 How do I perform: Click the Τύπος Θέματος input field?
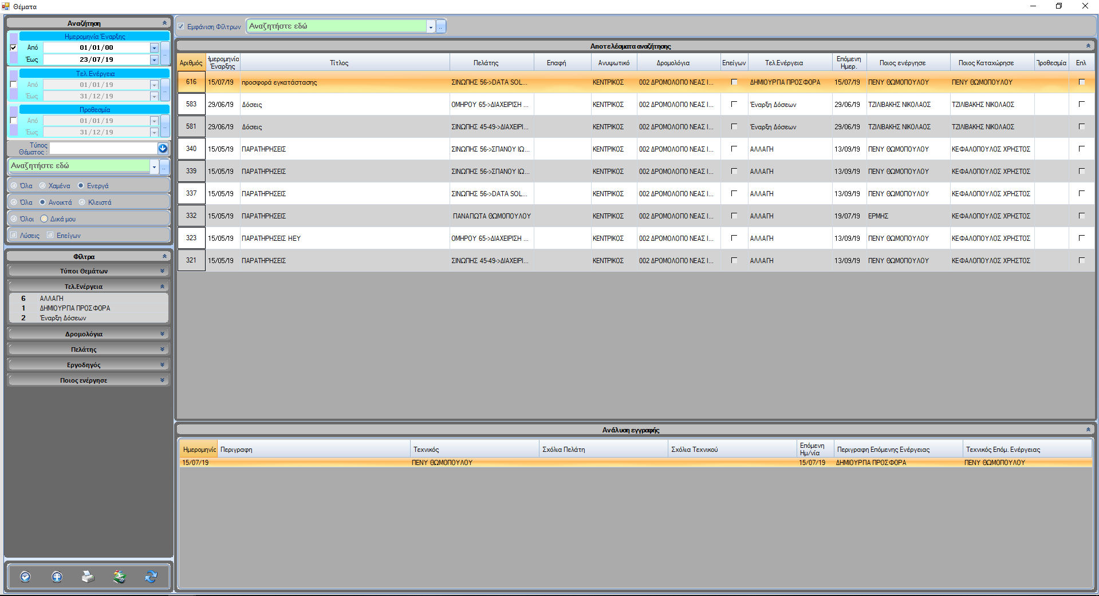[103, 149]
